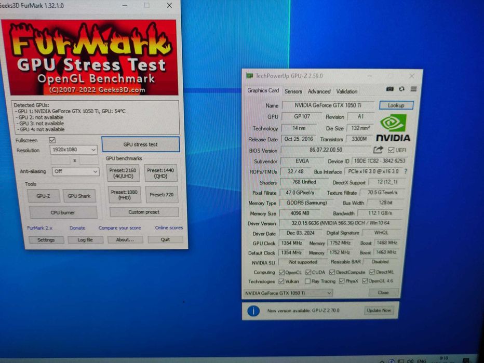Viewport: 484px width, 363px height.
Task: Click the GPU-Z refresh icon
Action: (401, 89)
